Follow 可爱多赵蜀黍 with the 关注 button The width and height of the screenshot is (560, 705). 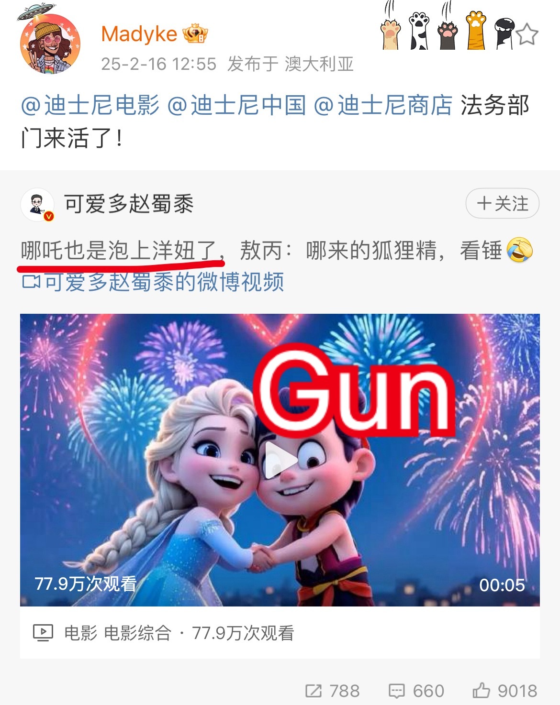click(x=503, y=204)
